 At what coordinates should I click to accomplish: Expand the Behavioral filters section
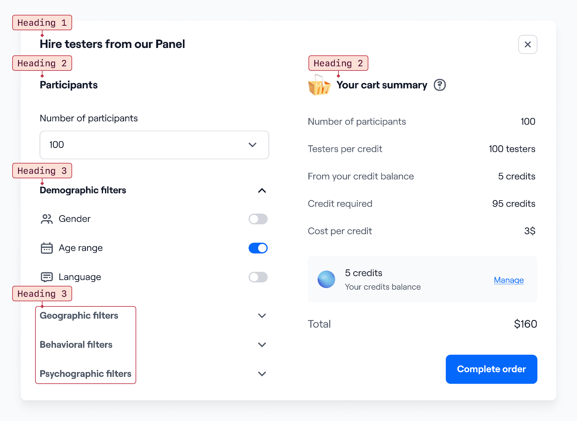[x=262, y=345]
